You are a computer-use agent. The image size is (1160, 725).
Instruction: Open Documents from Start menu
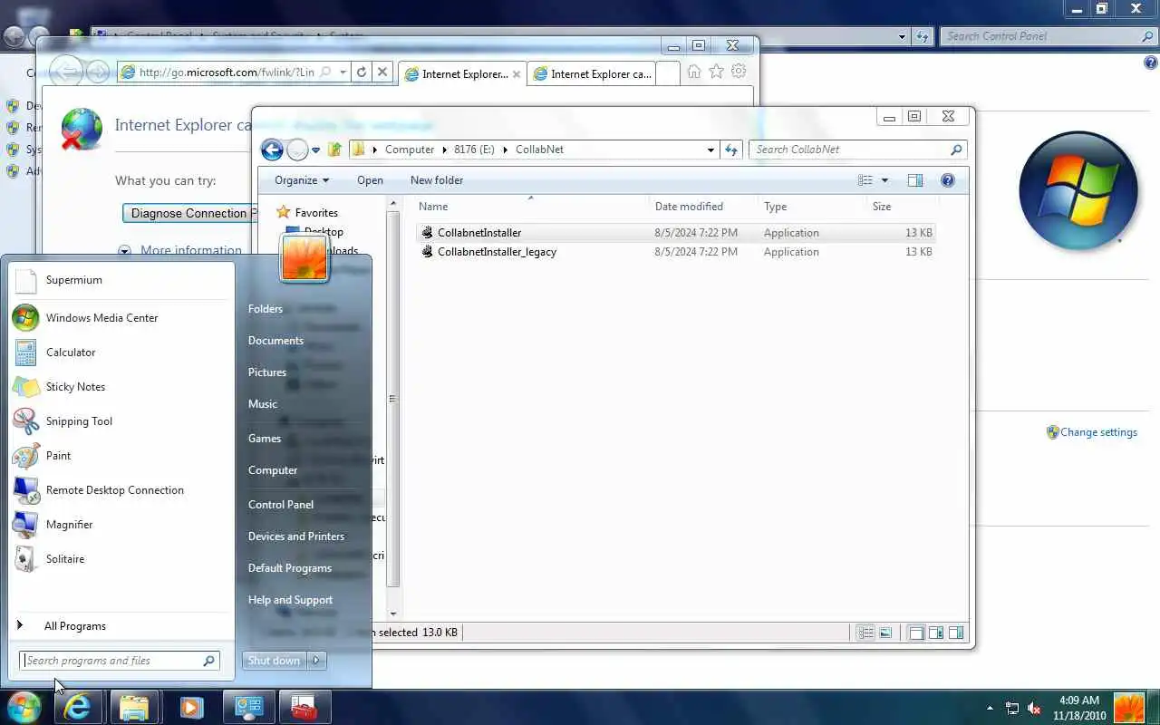(x=275, y=341)
